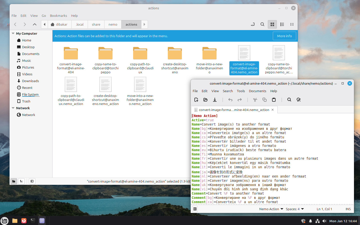Image resolution: width=360 pixels, height=225 pixels.
Task: Open the move-into-a-new-folder@anaximeno folder
Action: click(209, 53)
